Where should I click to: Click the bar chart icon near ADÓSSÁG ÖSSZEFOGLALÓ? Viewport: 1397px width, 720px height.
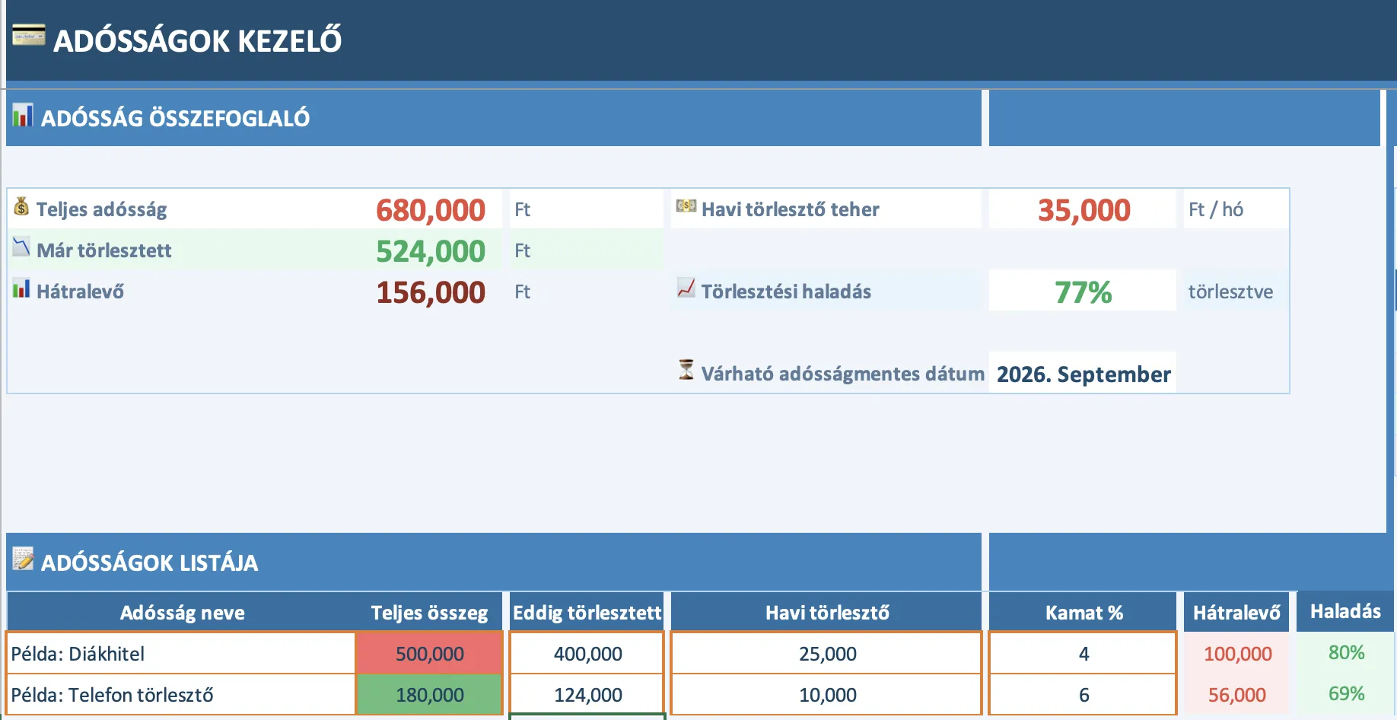pyautogui.click(x=23, y=116)
